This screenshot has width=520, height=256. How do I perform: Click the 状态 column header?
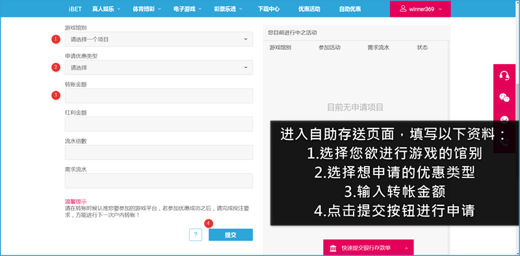click(422, 47)
